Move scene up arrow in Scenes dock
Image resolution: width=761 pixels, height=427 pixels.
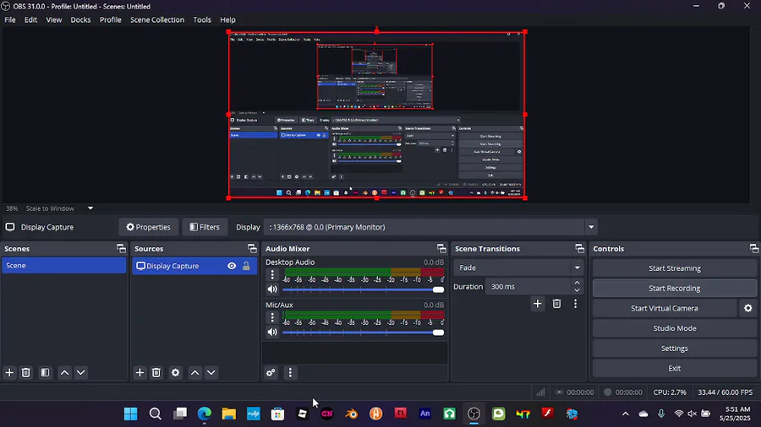pyautogui.click(x=64, y=372)
